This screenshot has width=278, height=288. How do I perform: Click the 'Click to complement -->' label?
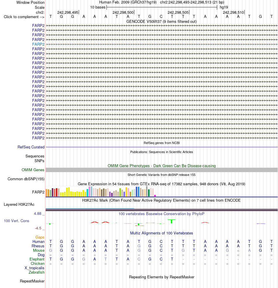24,17
